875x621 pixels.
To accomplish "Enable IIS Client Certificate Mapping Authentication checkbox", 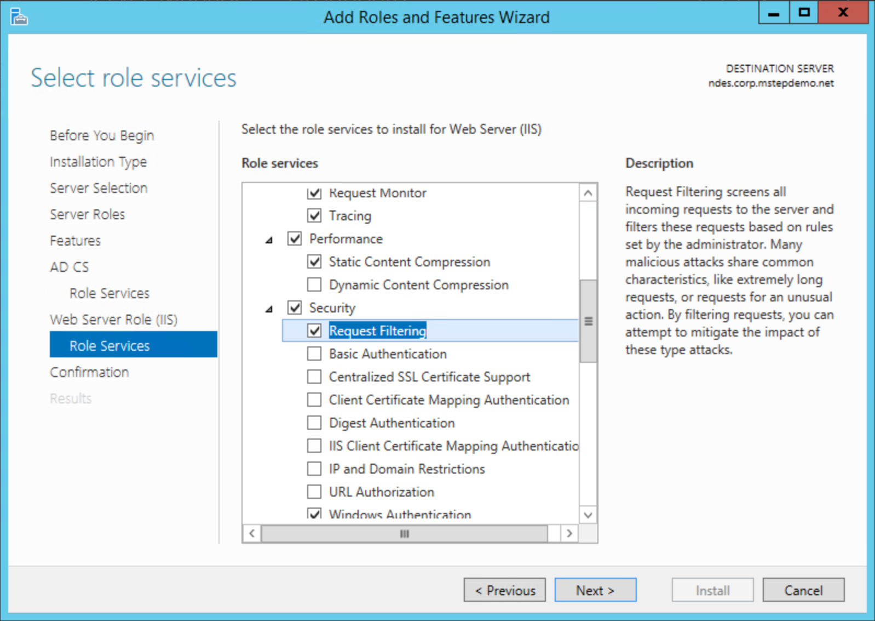I will (314, 446).
